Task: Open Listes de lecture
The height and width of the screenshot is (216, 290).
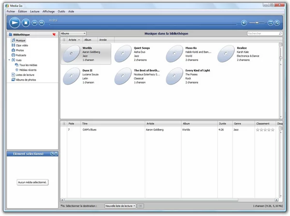Action: pos(23,75)
